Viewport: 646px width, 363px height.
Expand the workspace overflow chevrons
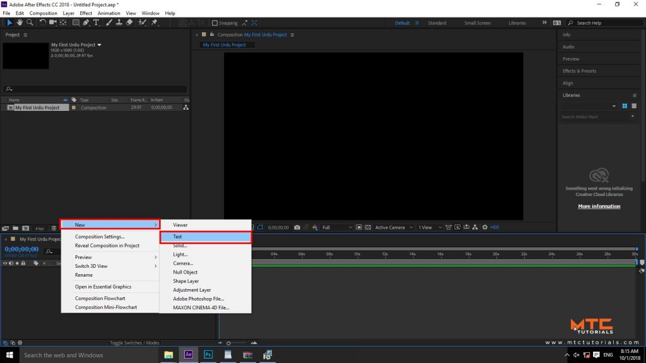pos(544,23)
